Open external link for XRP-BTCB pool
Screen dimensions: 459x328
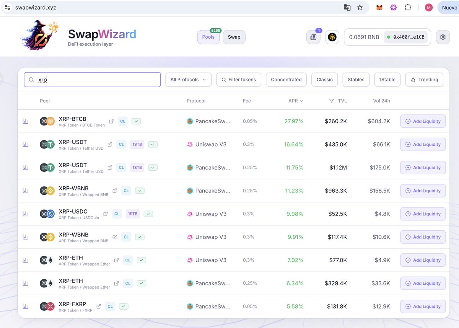click(111, 121)
